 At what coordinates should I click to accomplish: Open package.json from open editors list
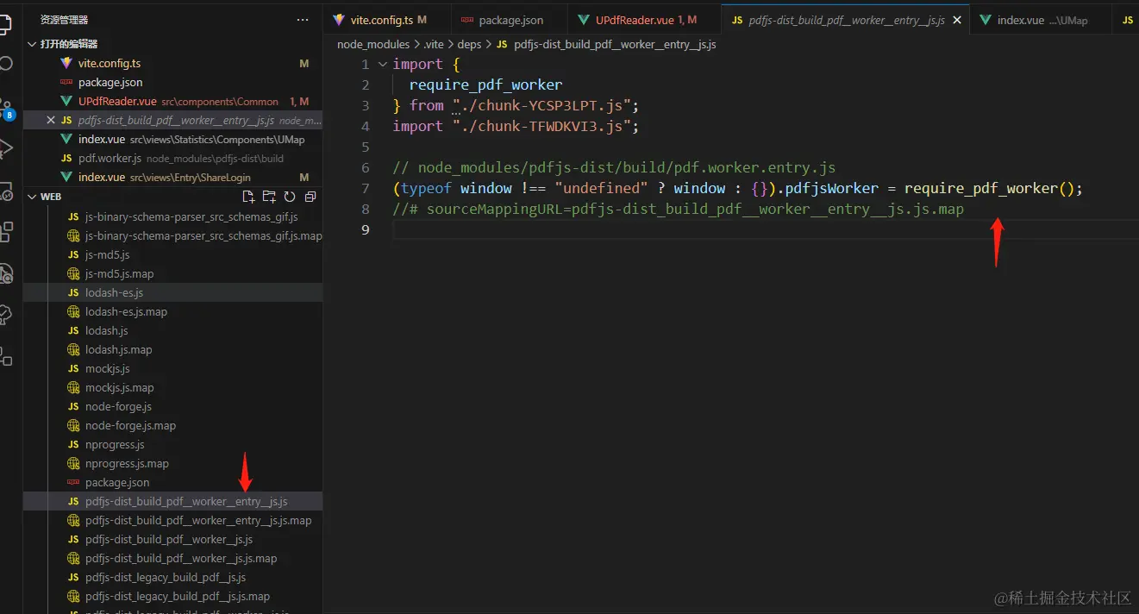click(x=172, y=82)
